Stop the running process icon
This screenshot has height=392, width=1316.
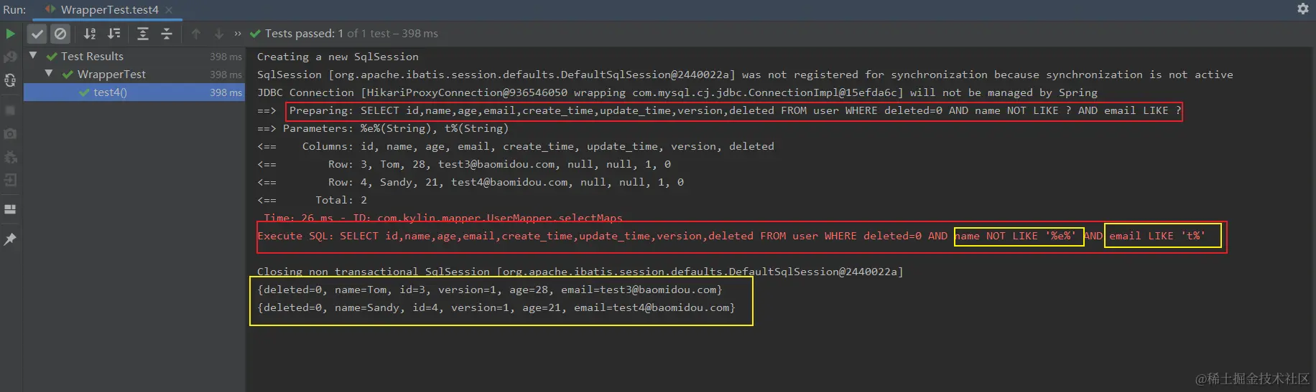(10, 110)
